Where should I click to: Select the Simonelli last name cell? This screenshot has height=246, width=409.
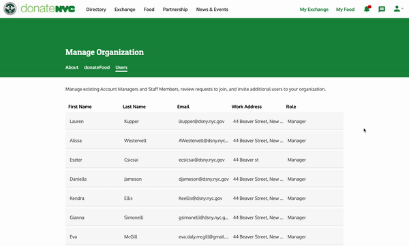[134, 217]
